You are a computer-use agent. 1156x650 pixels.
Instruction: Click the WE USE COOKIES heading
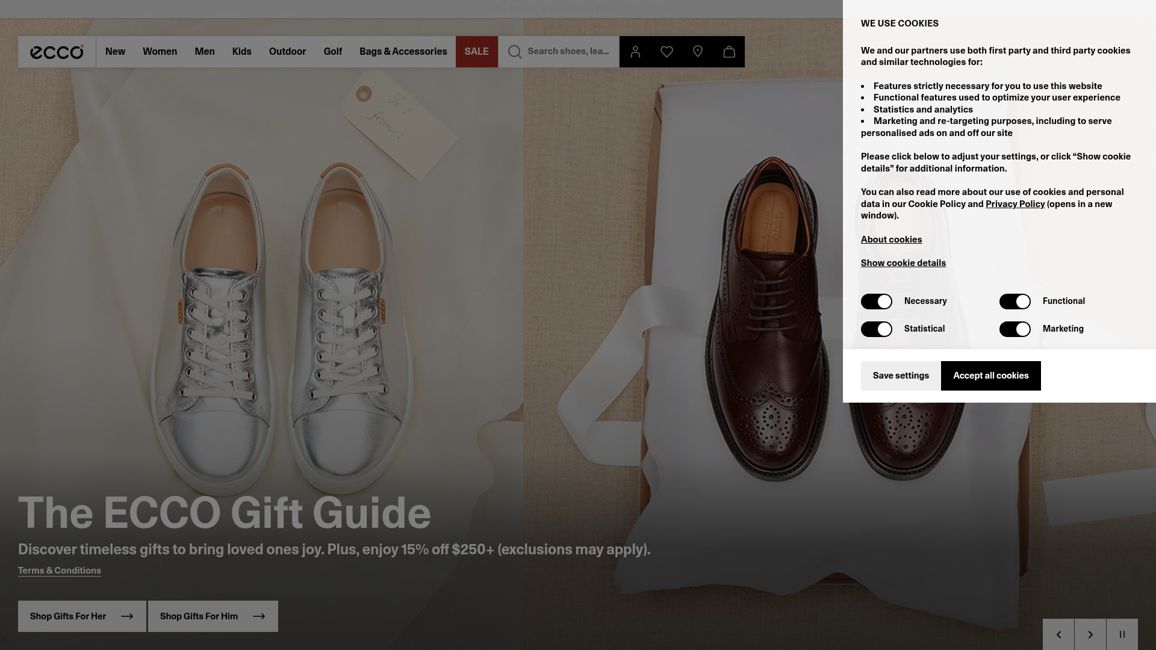[x=900, y=23]
